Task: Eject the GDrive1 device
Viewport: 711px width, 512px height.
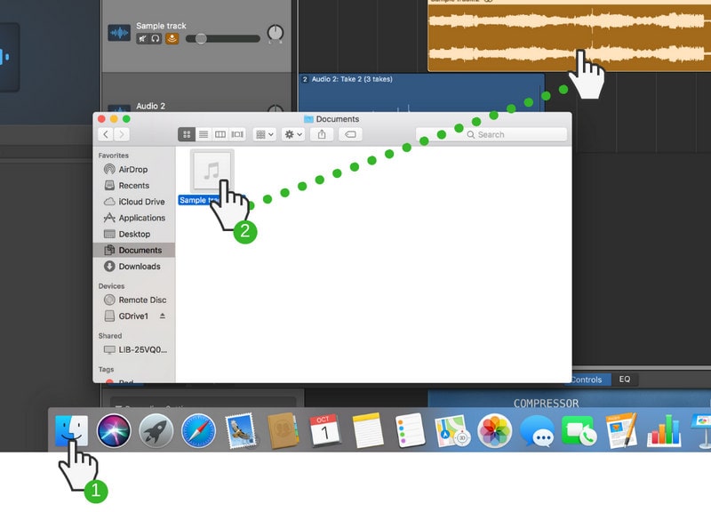Action: click(163, 316)
